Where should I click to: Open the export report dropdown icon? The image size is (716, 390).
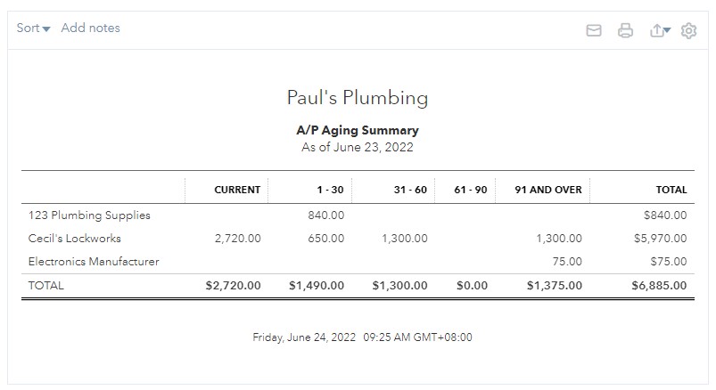pyautogui.click(x=660, y=30)
